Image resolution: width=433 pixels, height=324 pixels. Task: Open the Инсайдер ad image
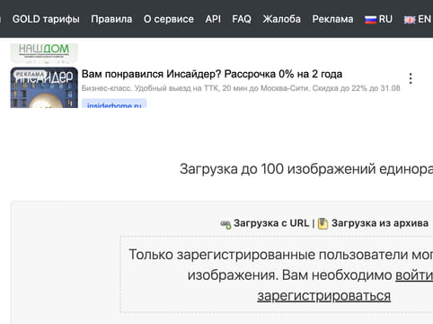(x=44, y=87)
